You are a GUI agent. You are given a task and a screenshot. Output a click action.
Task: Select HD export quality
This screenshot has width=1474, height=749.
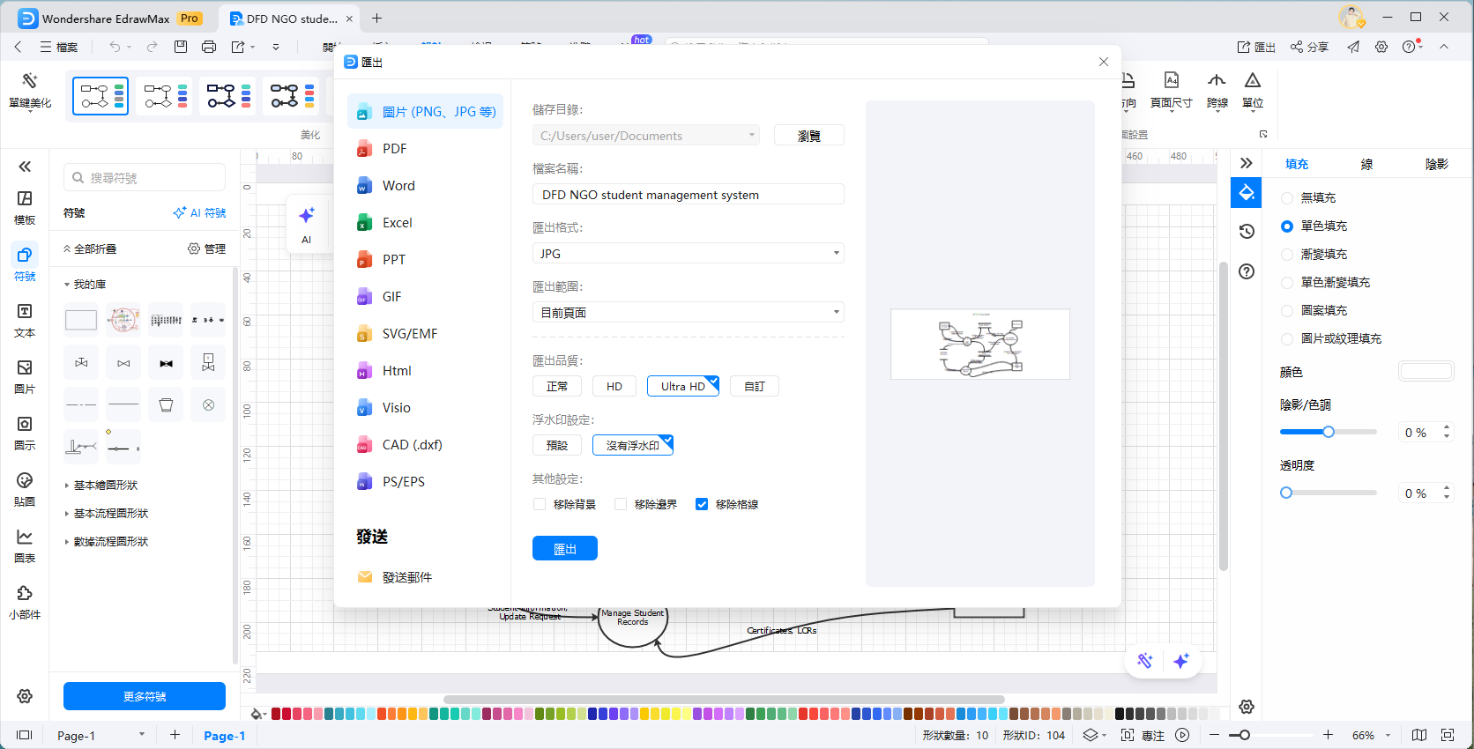click(x=614, y=386)
